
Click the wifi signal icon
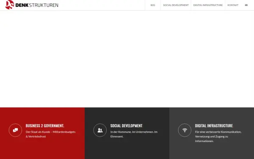pyautogui.click(x=185, y=130)
